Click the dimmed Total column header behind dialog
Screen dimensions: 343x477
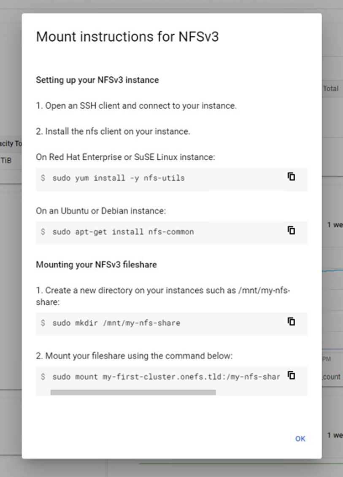[x=331, y=89]
